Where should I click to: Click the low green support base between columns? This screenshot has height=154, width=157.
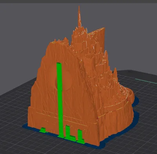coord(73,138)
